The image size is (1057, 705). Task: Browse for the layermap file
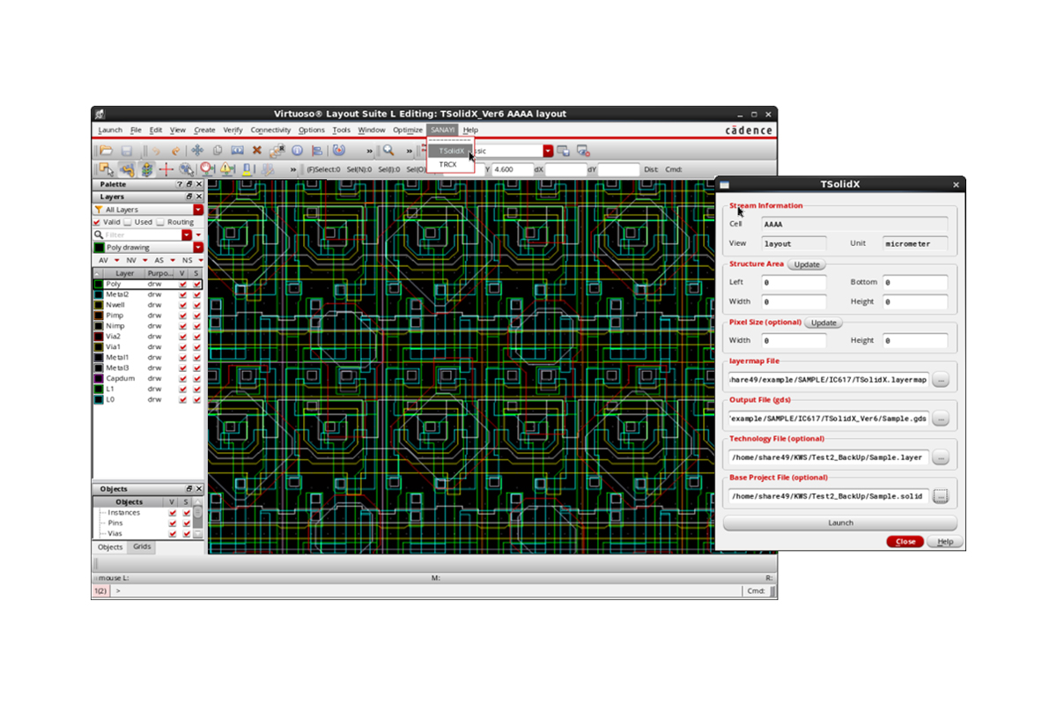[x=941, y=379]
